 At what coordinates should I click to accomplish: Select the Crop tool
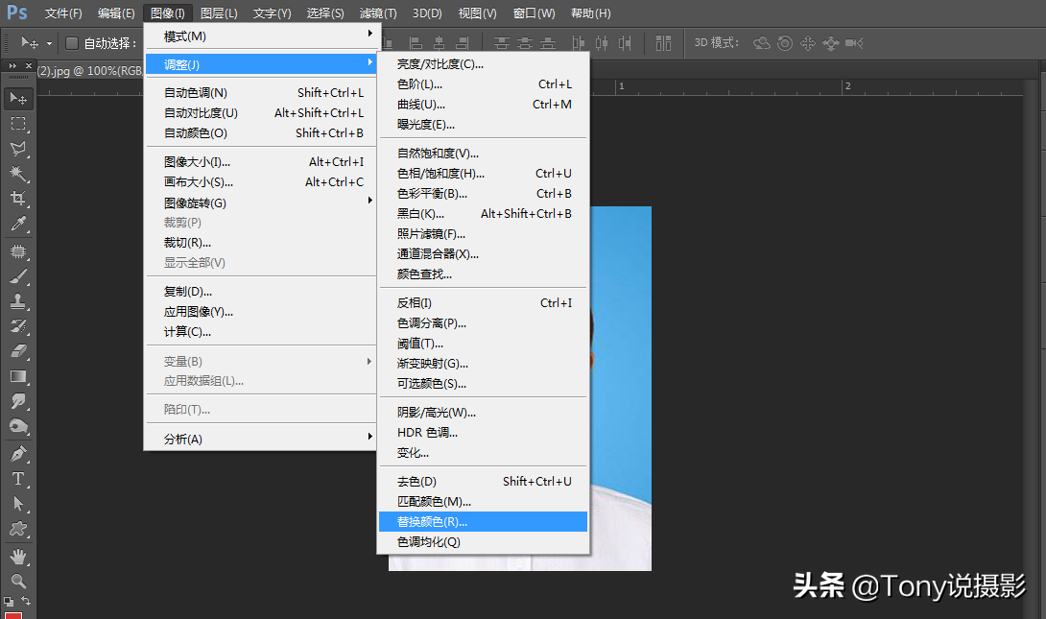[x=18, y=199]
